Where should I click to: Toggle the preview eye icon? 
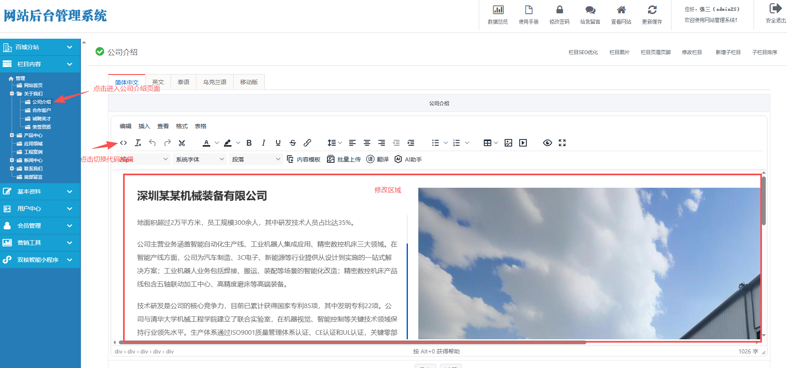tap(548, 143)
